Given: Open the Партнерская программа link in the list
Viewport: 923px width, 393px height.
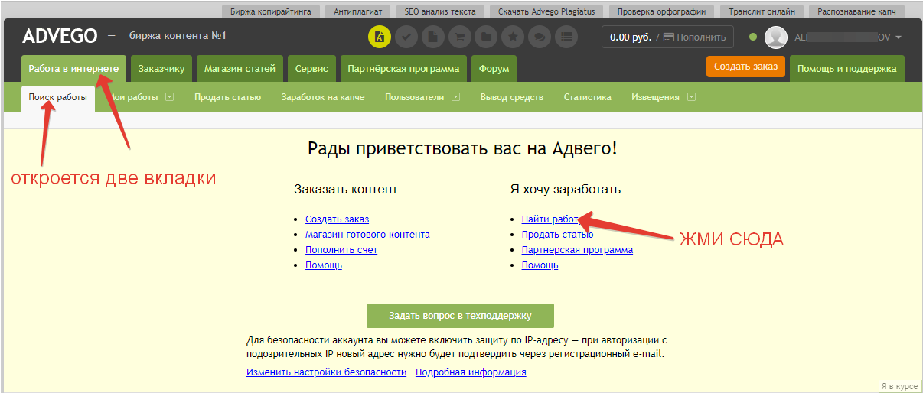Looking at the screenshot, I should pyautogui.click(x=577, y=250).
